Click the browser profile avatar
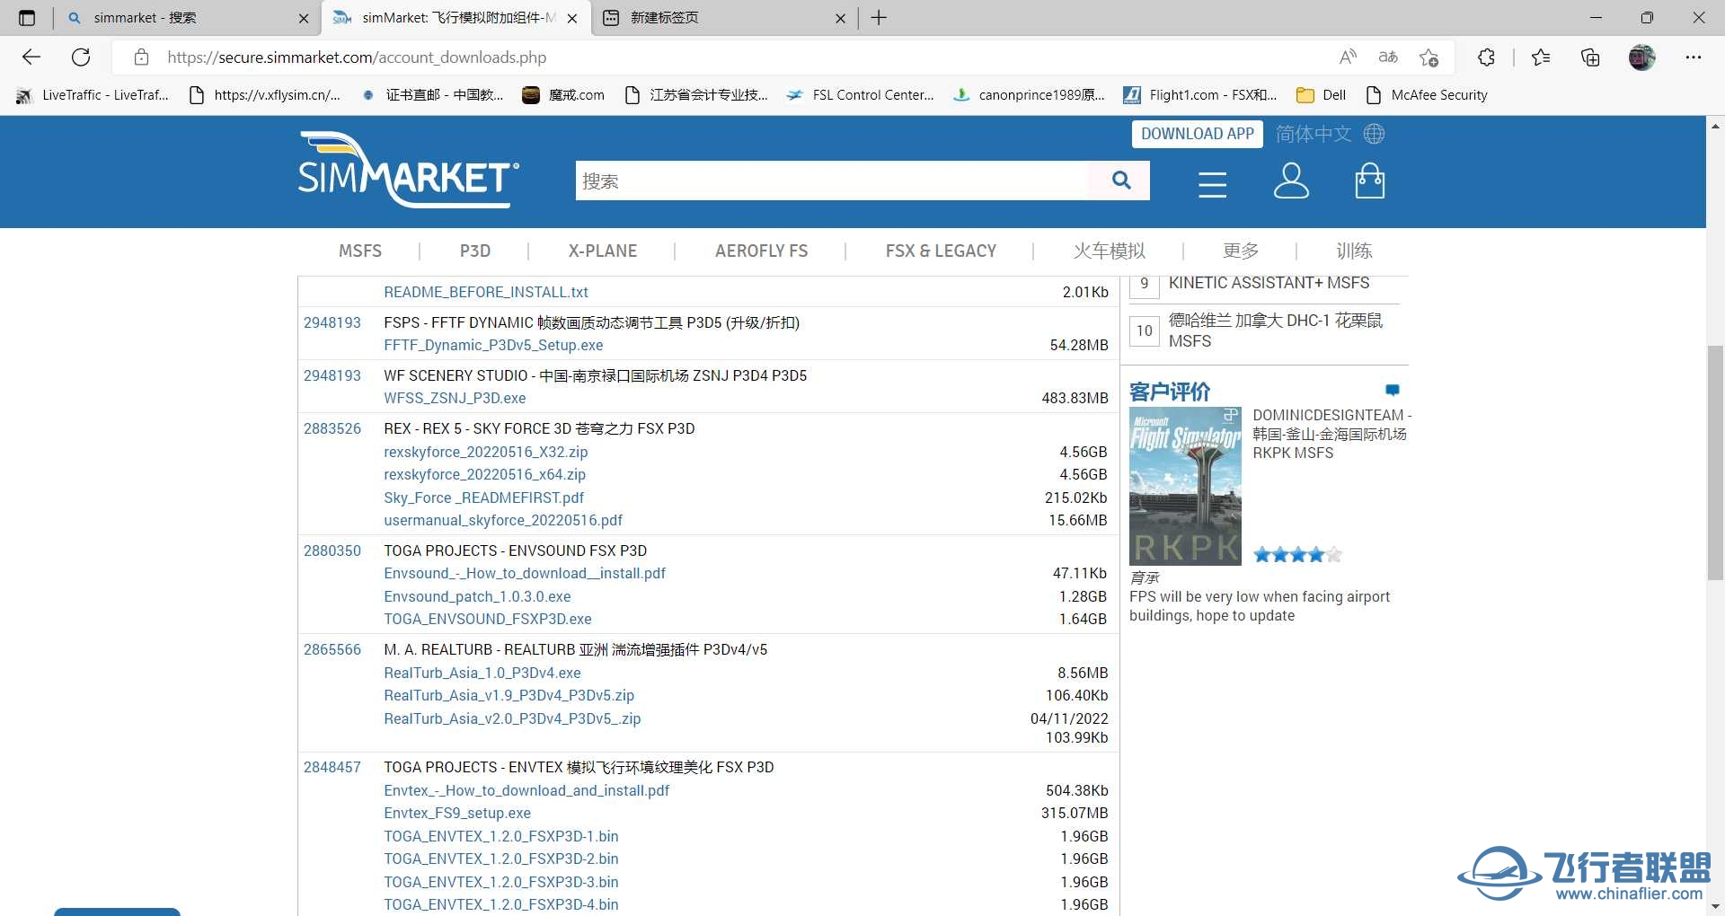Screen dimensions: 1725x916 coord(1642,57)
